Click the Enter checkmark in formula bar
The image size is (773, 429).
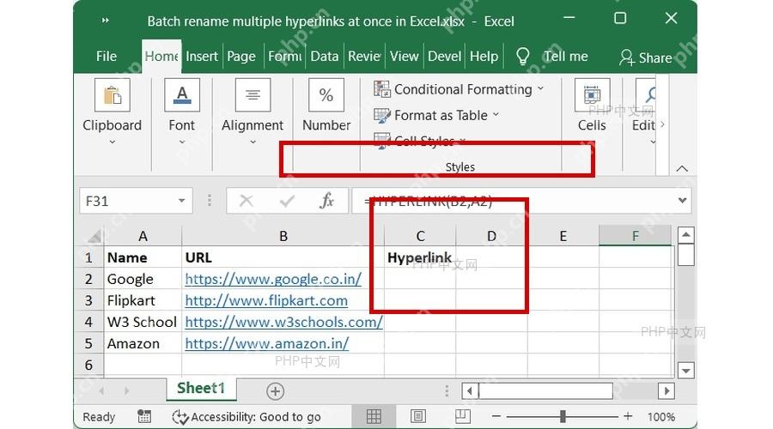click(x=286, y=201)
